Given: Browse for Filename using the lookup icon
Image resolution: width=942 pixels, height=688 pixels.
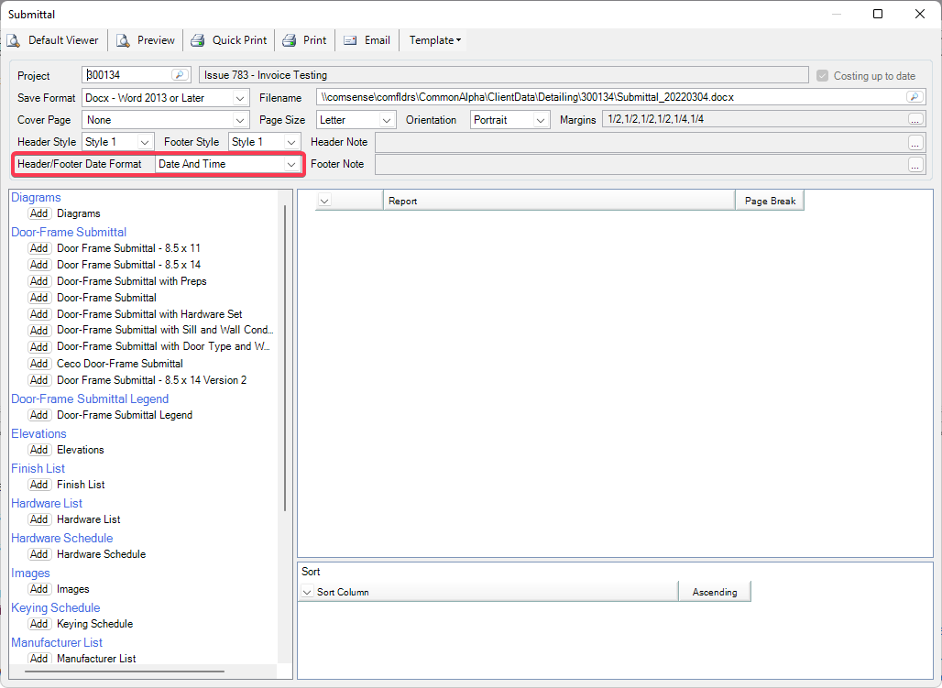Looking at the screenshot, I should (914, 97).
